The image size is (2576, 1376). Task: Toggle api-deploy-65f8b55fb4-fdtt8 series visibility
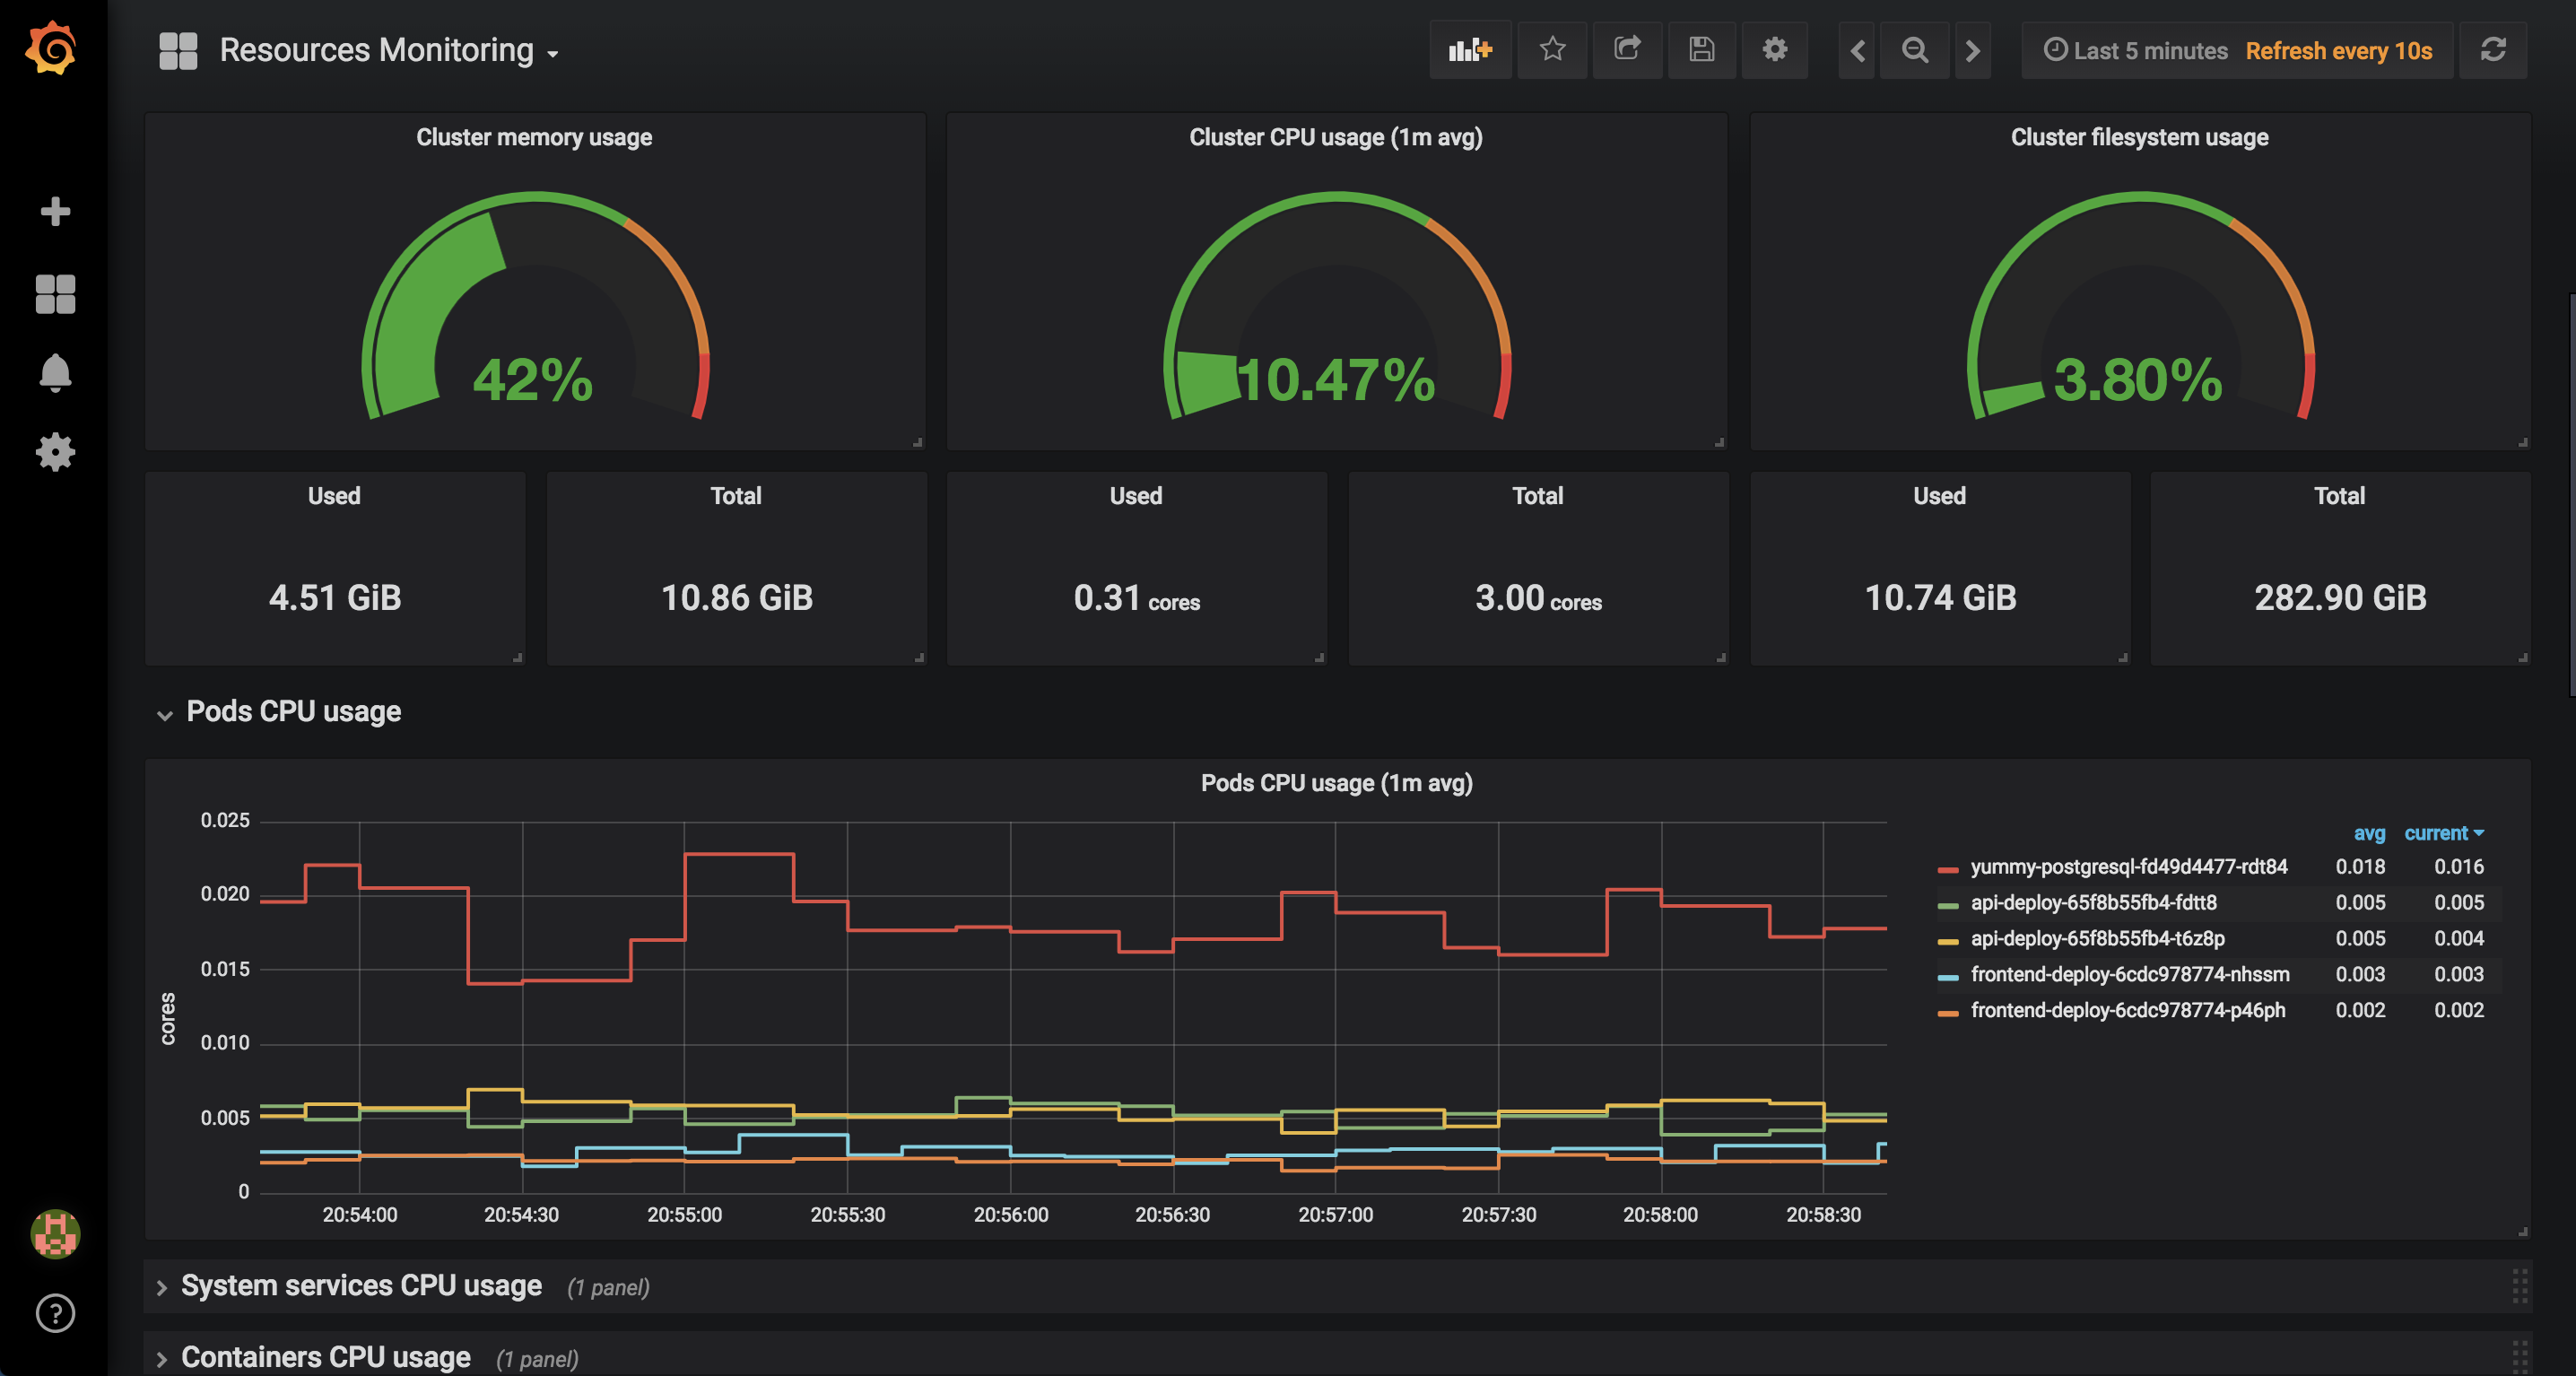(x=2093, y=903)
